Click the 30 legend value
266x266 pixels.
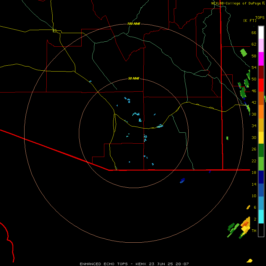pyautogui.click(x=254, y=137)
